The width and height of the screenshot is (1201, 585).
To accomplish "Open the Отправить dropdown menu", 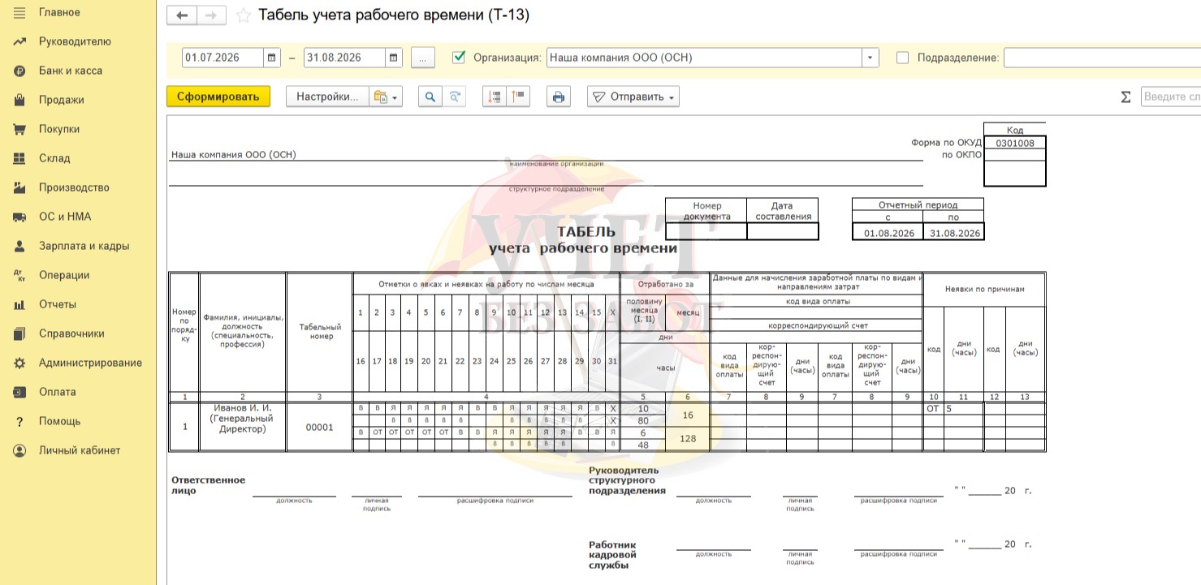I will [633, 97].
